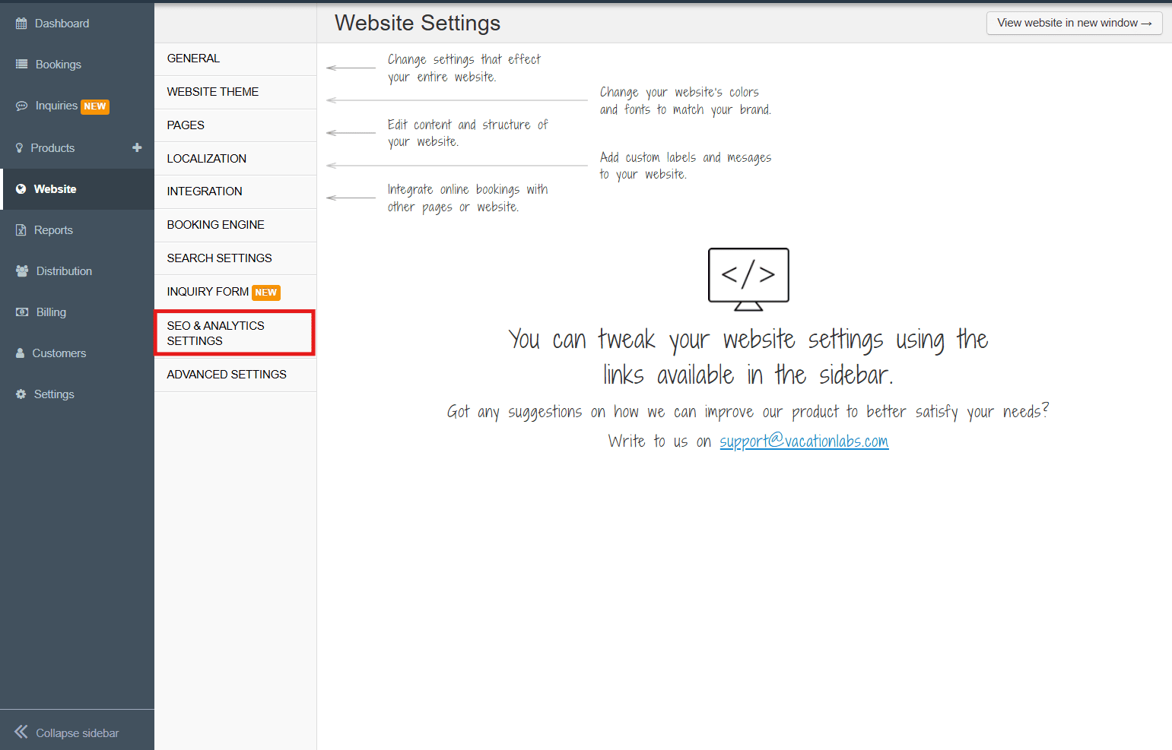Open SEO & Analytics Settings
Image resolution: width=1172 pixels, height=750 pixels.
point(216,333)
